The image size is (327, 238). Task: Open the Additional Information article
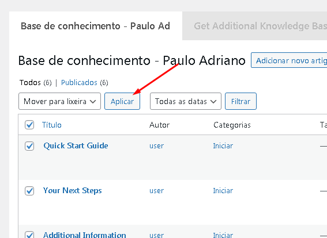[x=84, y=235]
